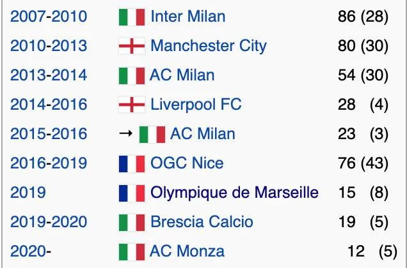The height and width of the screenshot is (268, 407).
Task: Click the French flag beside OGC Nice
Action: [x=132, y=163]
